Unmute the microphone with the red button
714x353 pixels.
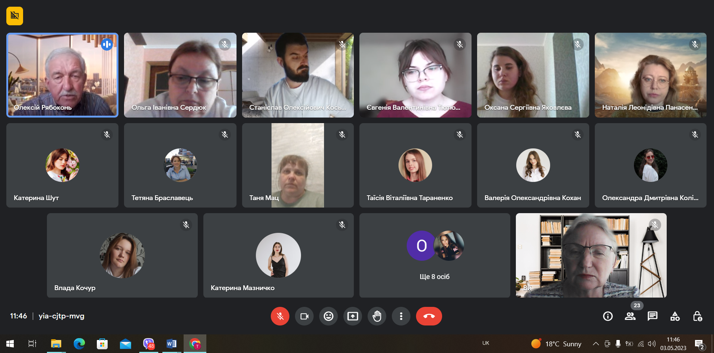click(x=280, y=316)
